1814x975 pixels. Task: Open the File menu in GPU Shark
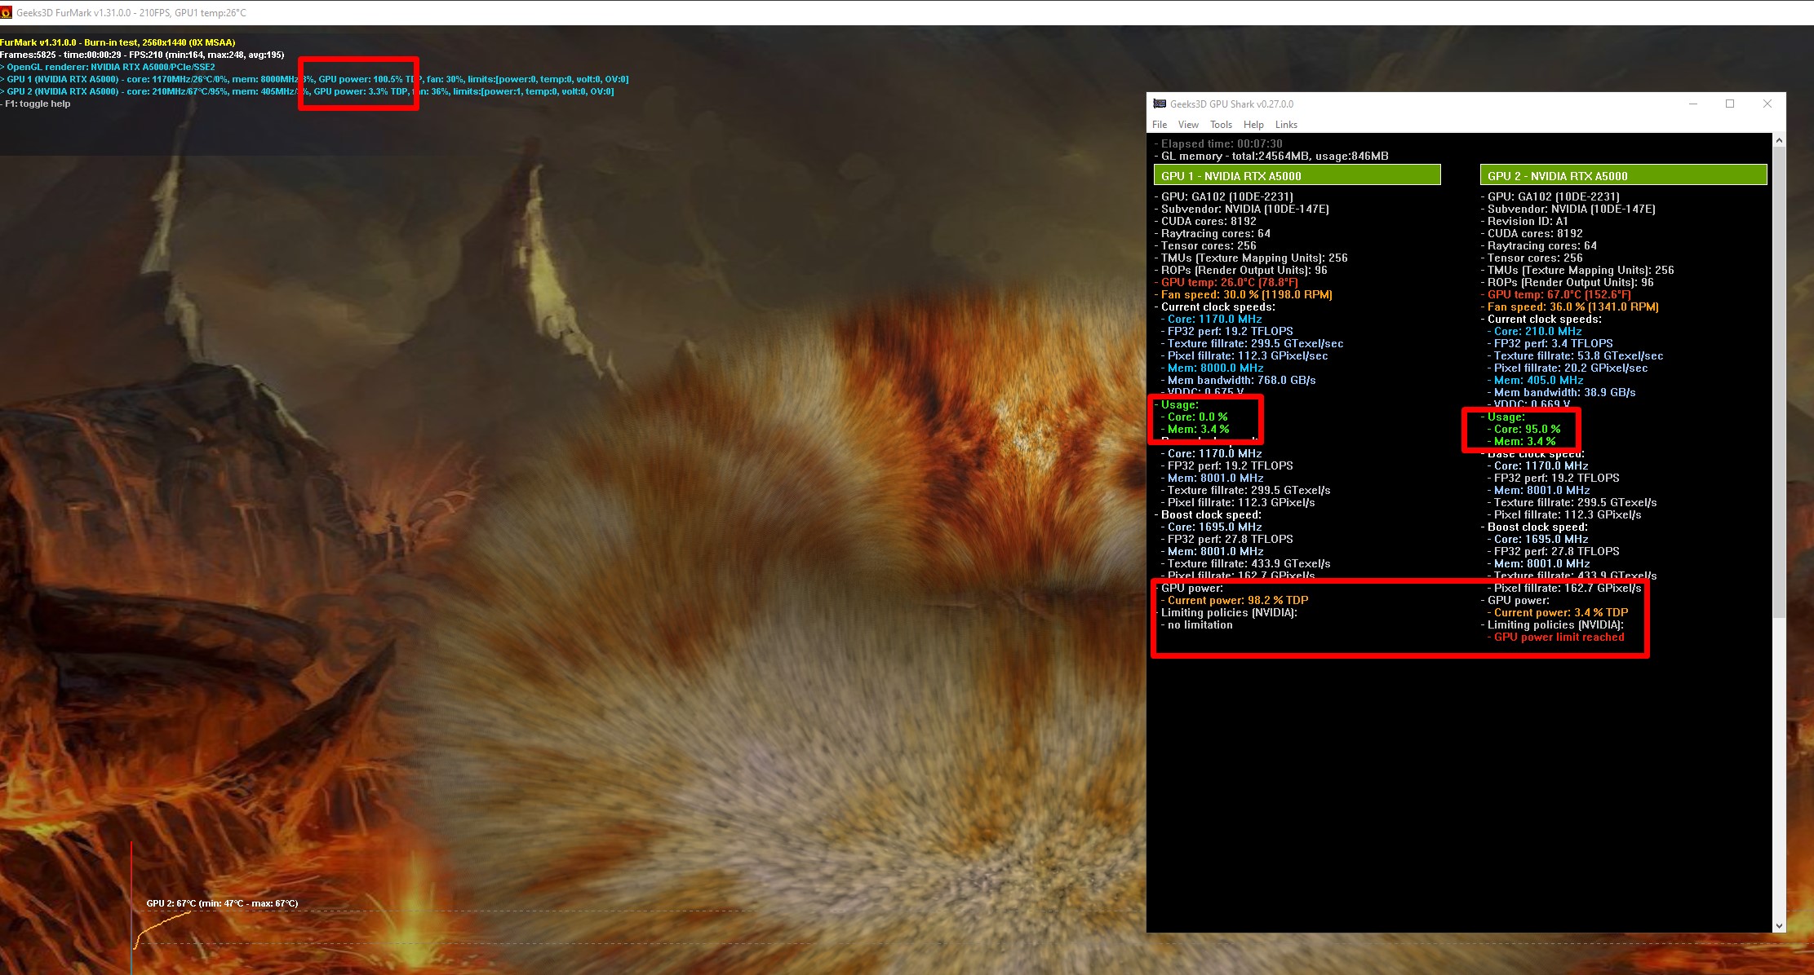1160,125
